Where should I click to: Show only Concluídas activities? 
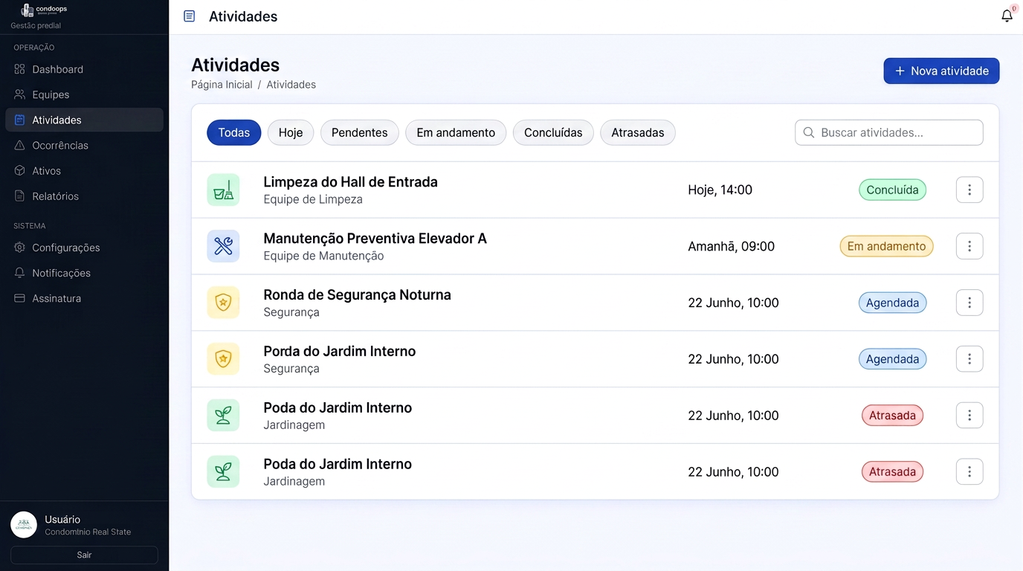click(553, 132)
